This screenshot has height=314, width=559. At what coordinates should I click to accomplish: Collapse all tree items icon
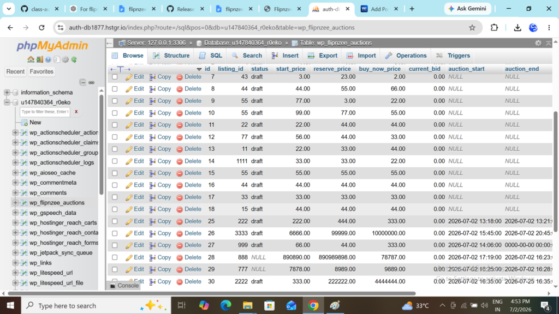[x=83, y=82]
